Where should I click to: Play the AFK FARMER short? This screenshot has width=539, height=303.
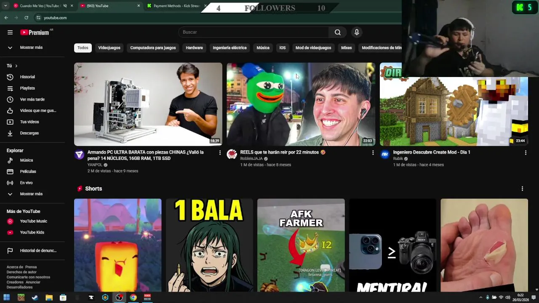pyautogui.click(x=301, y=245)
